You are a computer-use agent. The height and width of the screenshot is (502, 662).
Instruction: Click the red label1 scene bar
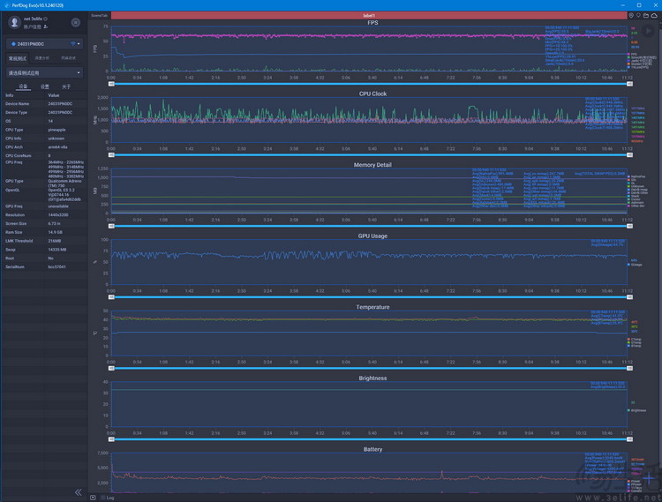tap(369, 15)
